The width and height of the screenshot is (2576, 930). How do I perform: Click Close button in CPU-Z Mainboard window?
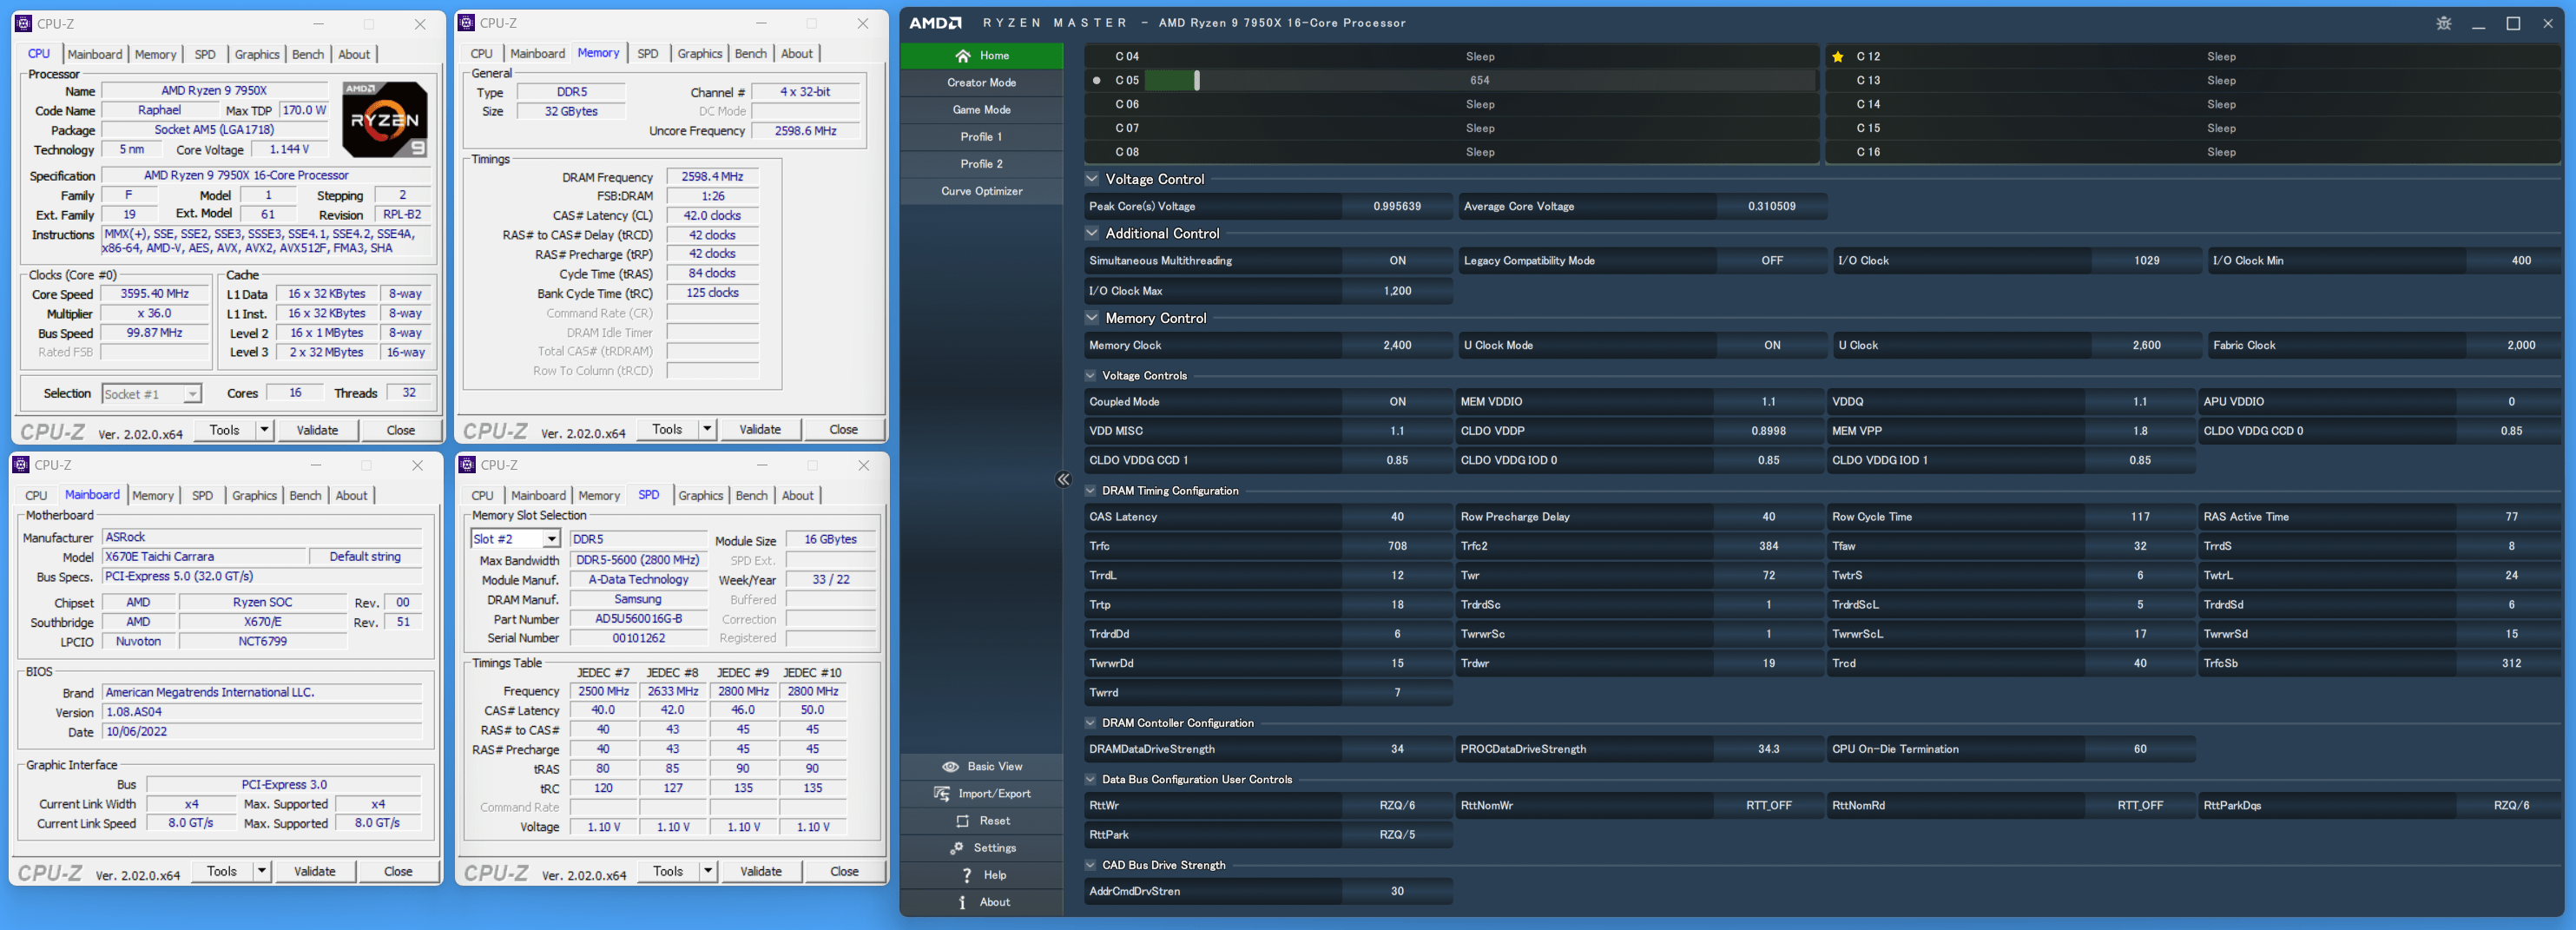point(398,871)
